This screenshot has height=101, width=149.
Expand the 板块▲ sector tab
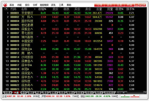tap(71, 93)
